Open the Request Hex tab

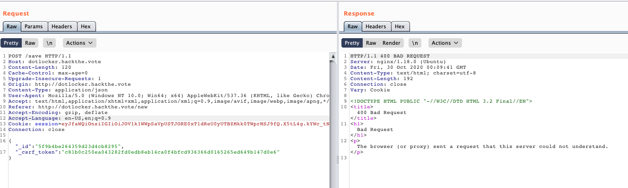(86, 26)
